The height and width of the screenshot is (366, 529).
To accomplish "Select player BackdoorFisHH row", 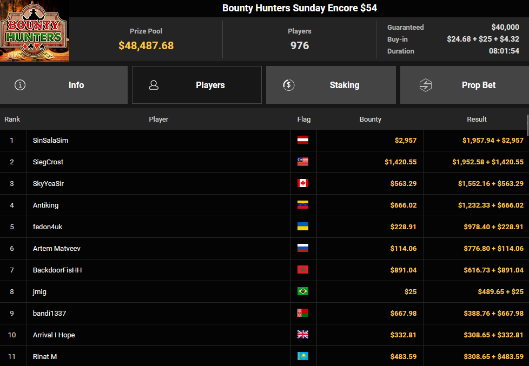I will tap(264, 270).
